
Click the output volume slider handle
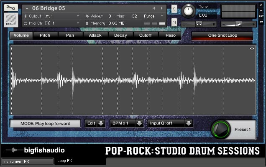pos(238,24)
